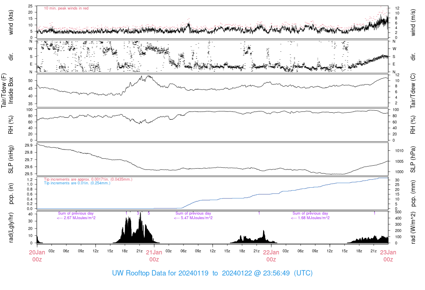The image size is (425, 290).
Task: Select the "29.7" tick on SLP axis
Action: point(29,159)
